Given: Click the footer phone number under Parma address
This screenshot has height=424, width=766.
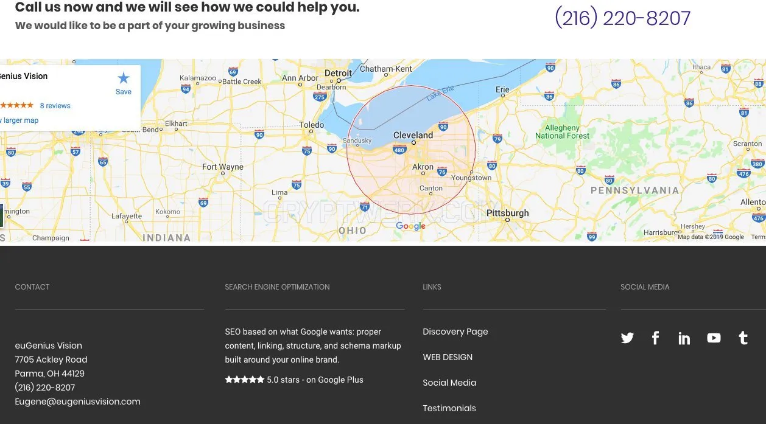Looking at the screenshot, I should coord(45,388).
